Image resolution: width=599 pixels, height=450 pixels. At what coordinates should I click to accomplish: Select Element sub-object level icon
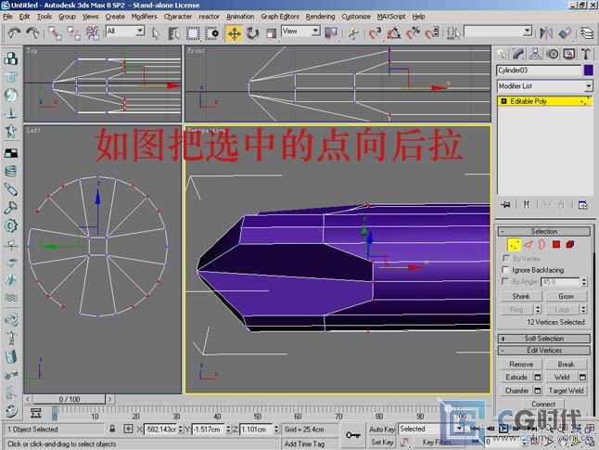tap(570, 245)
